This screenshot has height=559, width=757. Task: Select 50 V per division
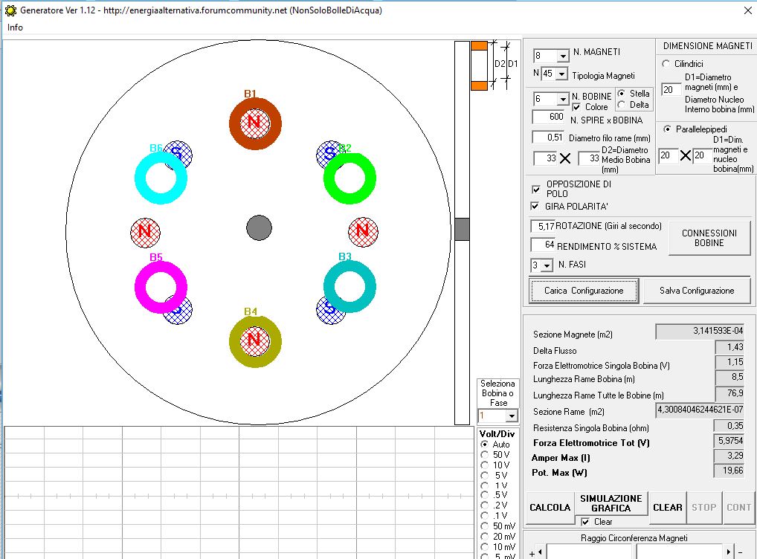(x=484, y=454)
